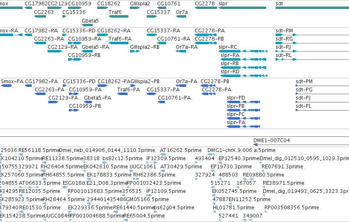Click the CG2278-PA protein label
The height and width of the screenshot is (222, 349).
click(x=217, y=90)
